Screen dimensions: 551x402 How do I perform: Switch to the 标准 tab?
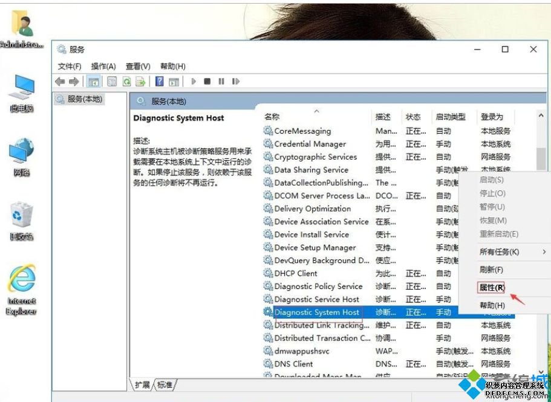click(165, 385)
